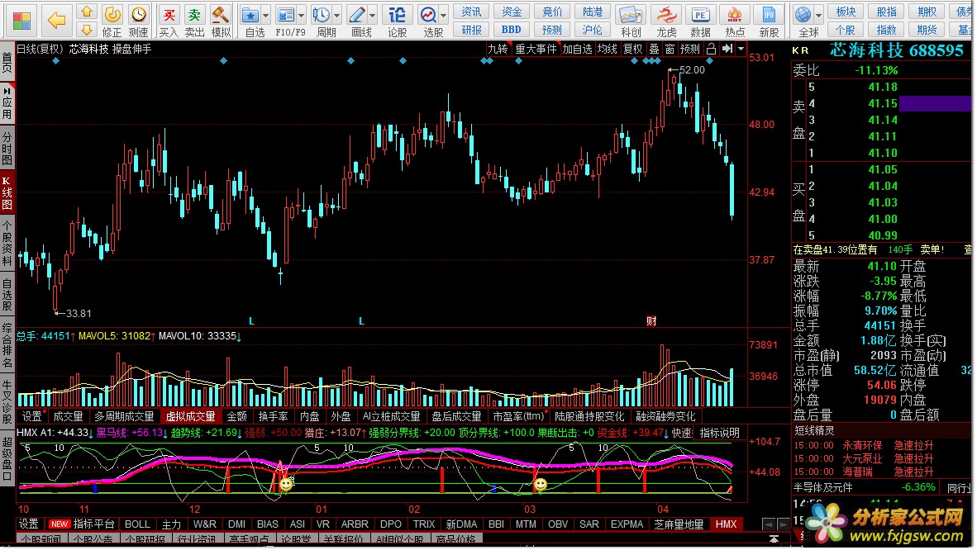Expand the 画线 dropdown arrow
Viewport: 977px width, 550px height.
click(x=373, y=16)
